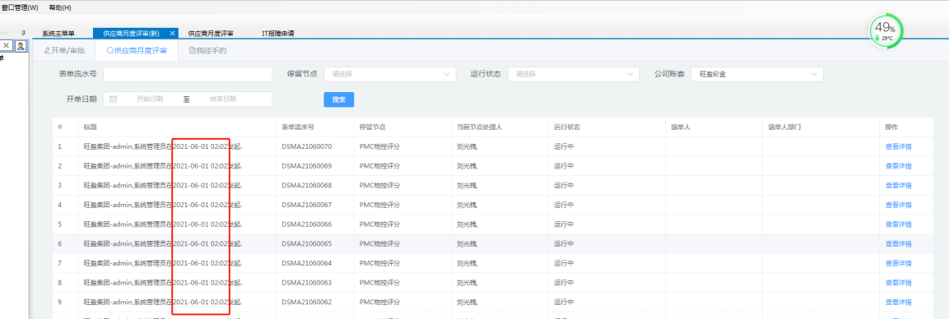Switch to the 系统主菜单 tab
The width and height of the screenshot is (949, 319).
click(x=58, y=33)
